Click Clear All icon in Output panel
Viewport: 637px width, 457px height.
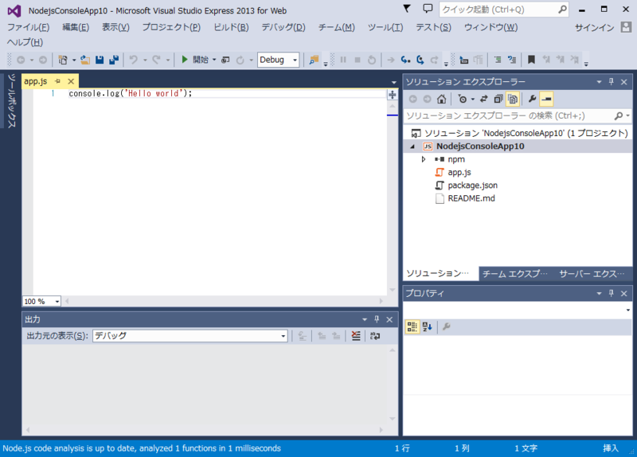[356, 336]
